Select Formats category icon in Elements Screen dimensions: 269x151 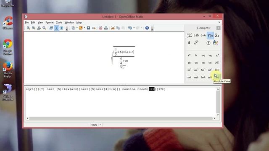click(x=216, y=43)
